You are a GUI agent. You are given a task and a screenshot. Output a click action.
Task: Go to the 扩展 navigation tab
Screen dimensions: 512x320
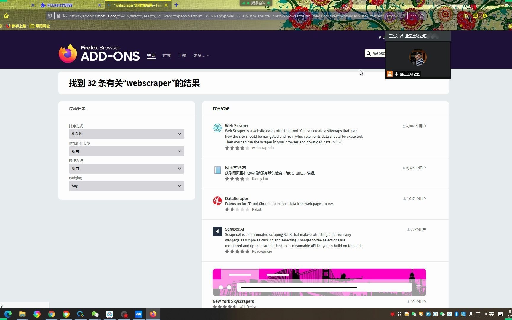[167, 55]
